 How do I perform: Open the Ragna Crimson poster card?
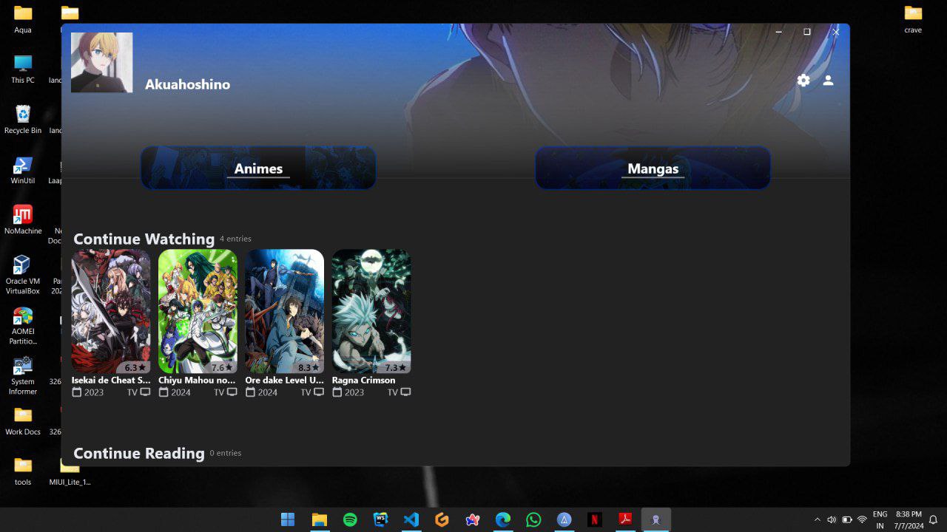pos(371,311)
